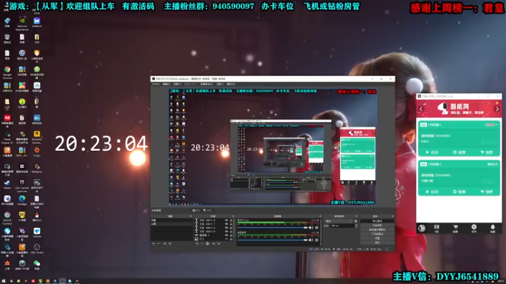506x284 pixels.
Task: Adjust the transition duration 300 ms stepper arrows
Action: (356, 226)
